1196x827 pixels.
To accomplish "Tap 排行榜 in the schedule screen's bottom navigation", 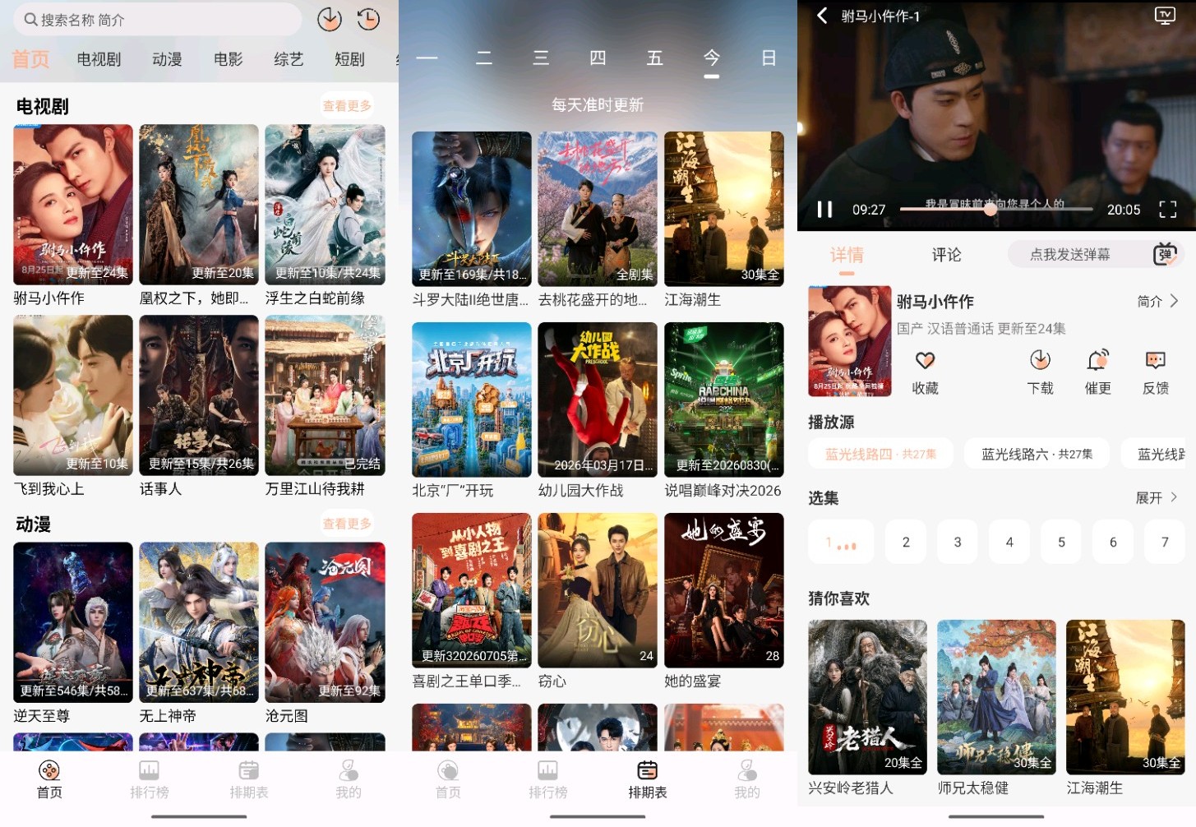I will pyautogui.click(x=548, y=779).
